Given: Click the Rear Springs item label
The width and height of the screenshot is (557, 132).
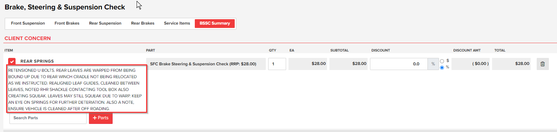Looking at the screenshot, I should click(x=37, y=61).
